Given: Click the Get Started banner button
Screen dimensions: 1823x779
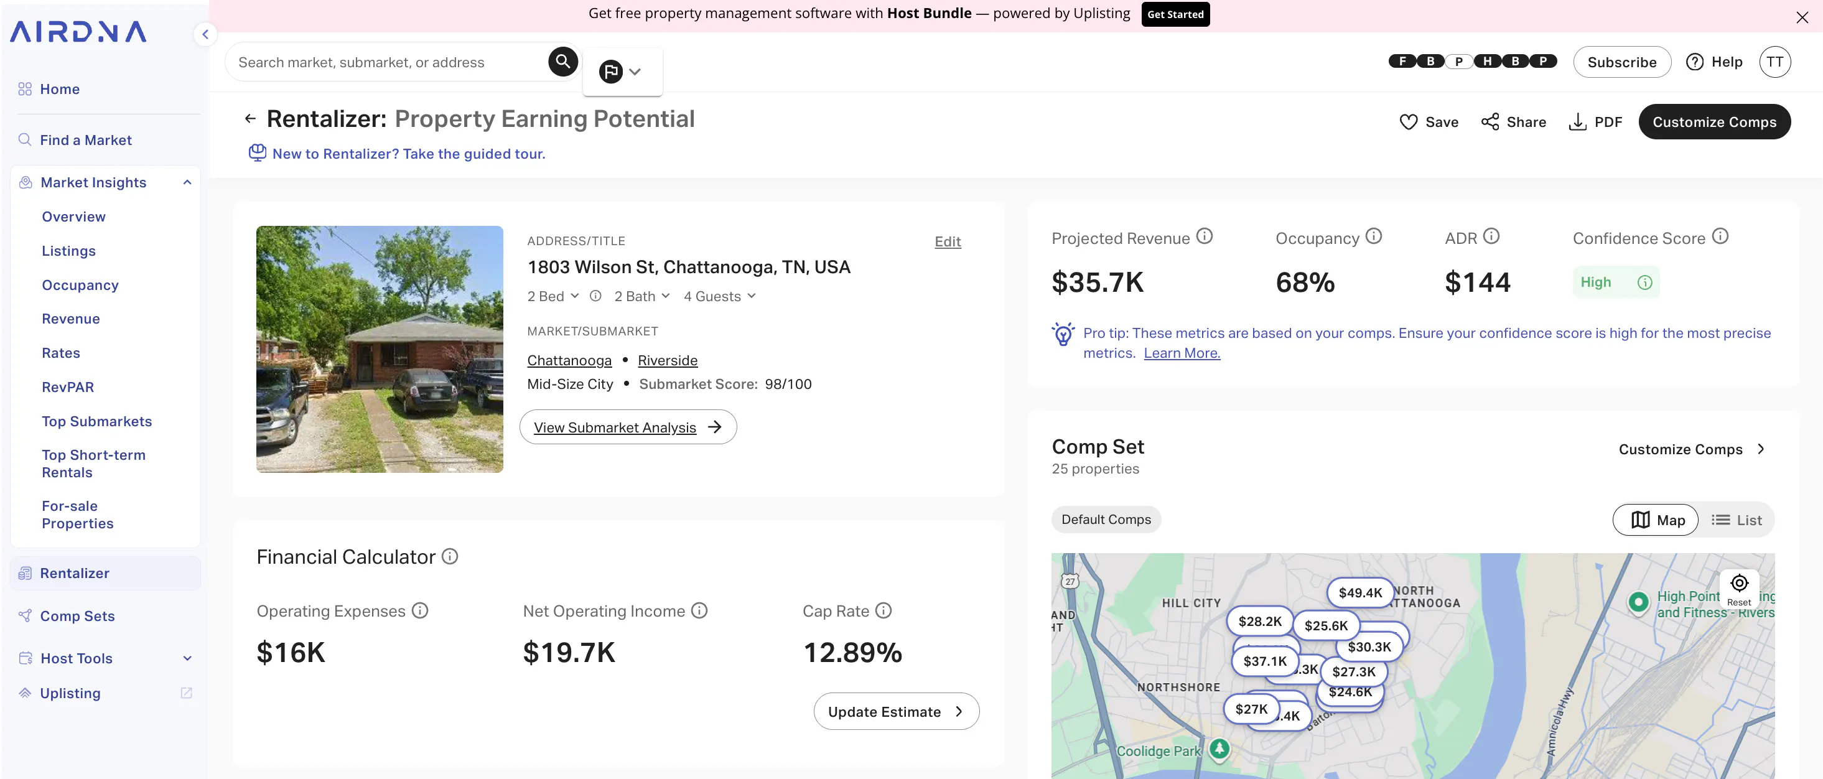Looking at the screenshot, I should [1175, 14].
